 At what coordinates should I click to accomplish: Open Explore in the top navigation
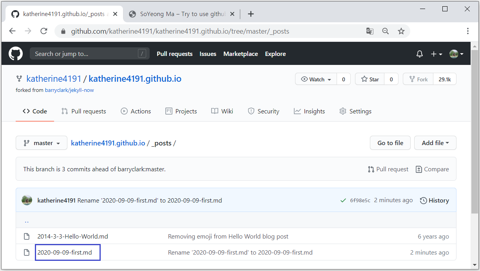[x=275, y=54]
